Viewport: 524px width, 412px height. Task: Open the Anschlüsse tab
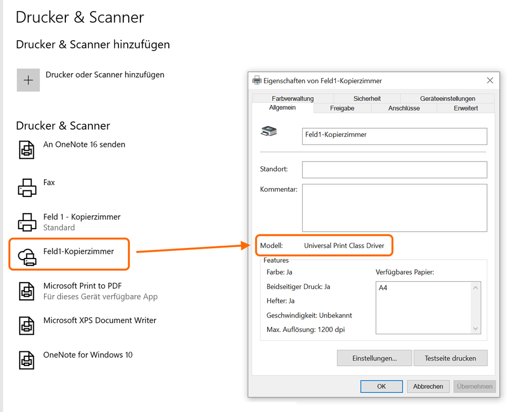pos(404,108)
